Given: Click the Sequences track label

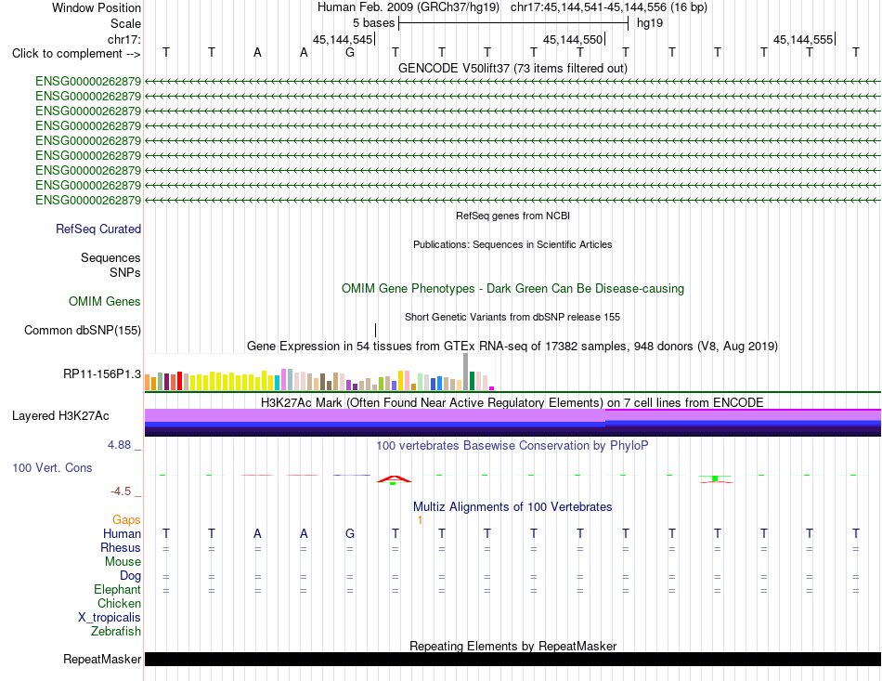Looking at the screenshot, I should (110, 257).
